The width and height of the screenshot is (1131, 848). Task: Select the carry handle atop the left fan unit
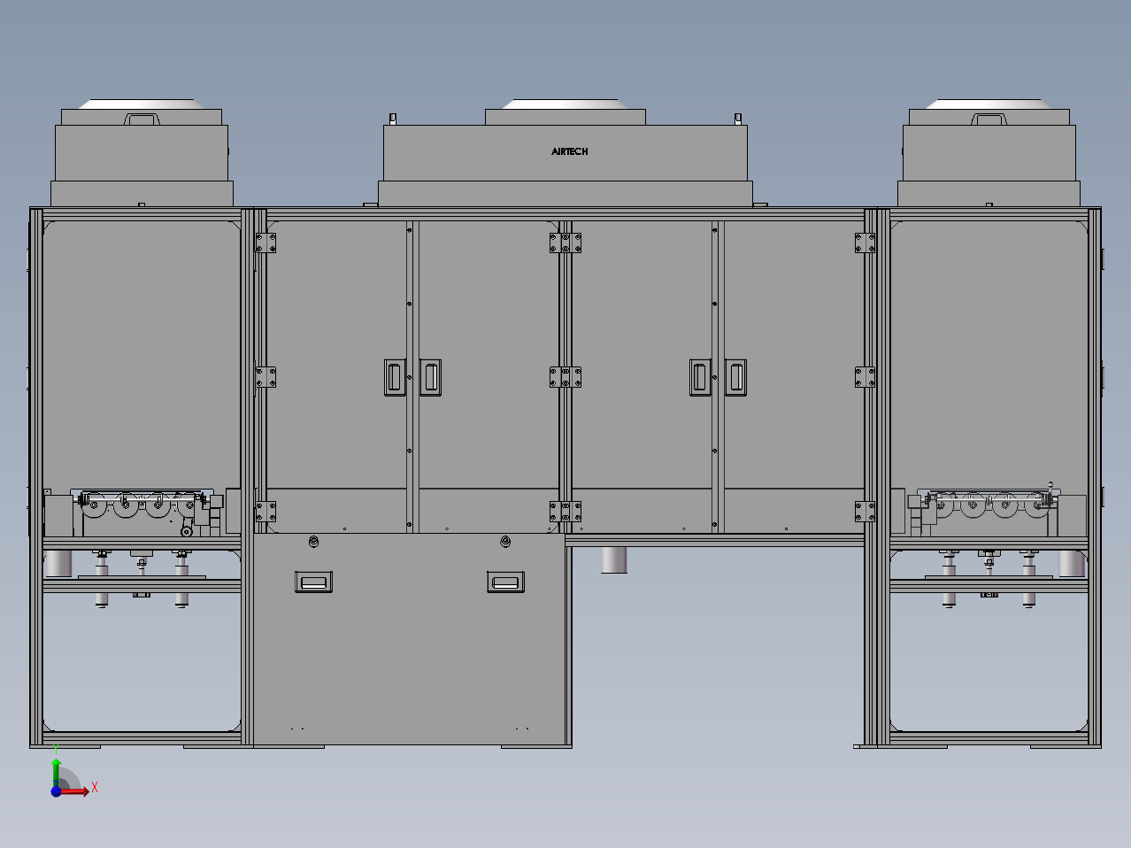coord(142,119)
